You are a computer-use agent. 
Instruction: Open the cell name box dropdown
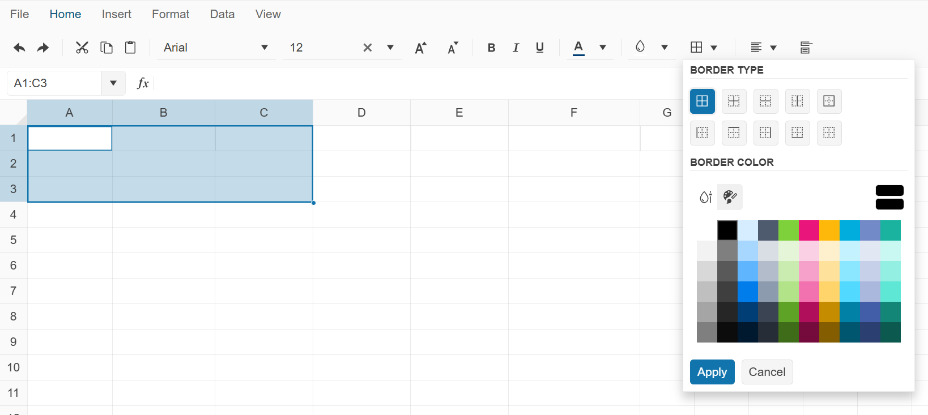point(113,83)
